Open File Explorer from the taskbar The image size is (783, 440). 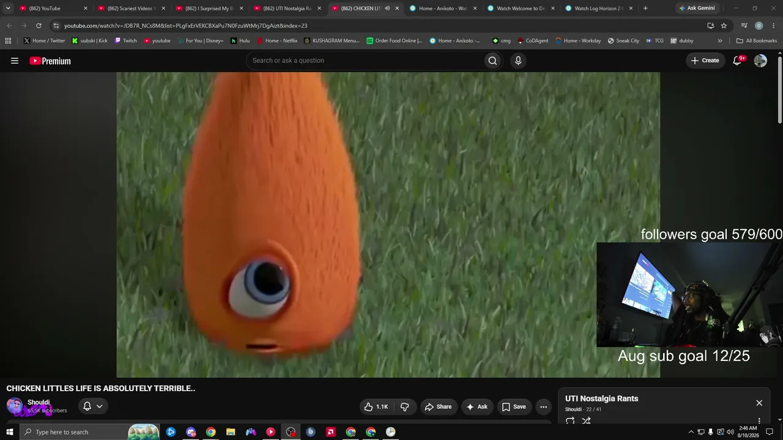click(x=231, y=432)
